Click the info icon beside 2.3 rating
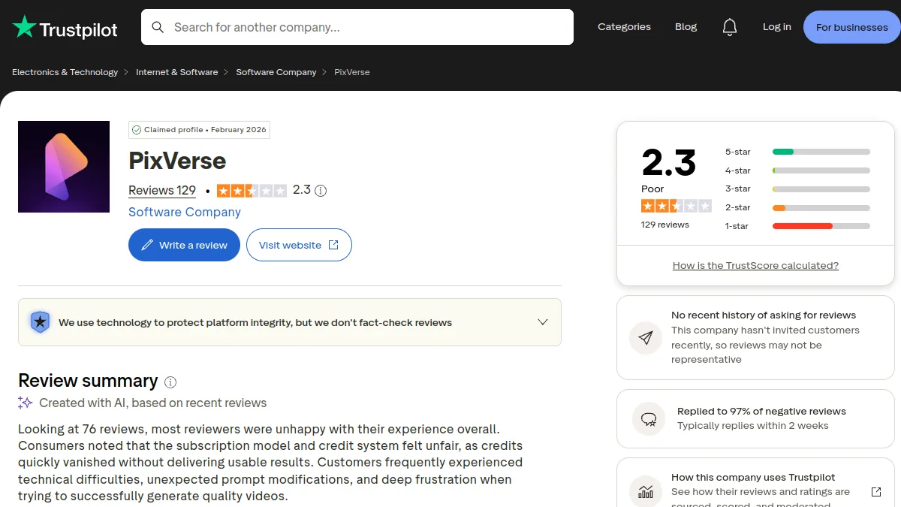The height and width of the screenshot is (507, 901). click(x=321, y=191)
